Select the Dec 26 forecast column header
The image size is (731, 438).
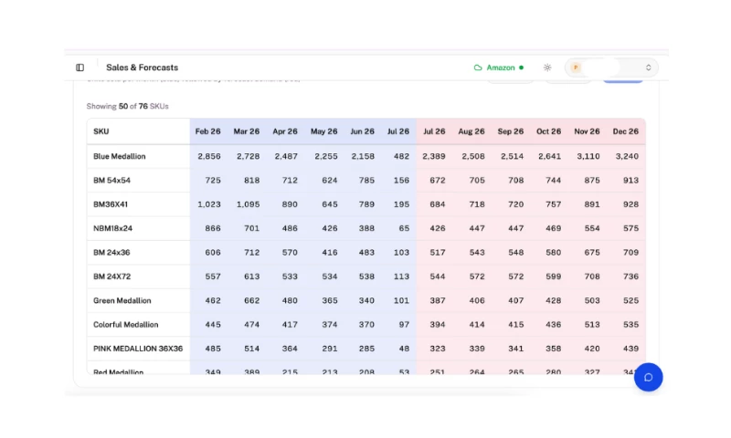tap(626, 131)
